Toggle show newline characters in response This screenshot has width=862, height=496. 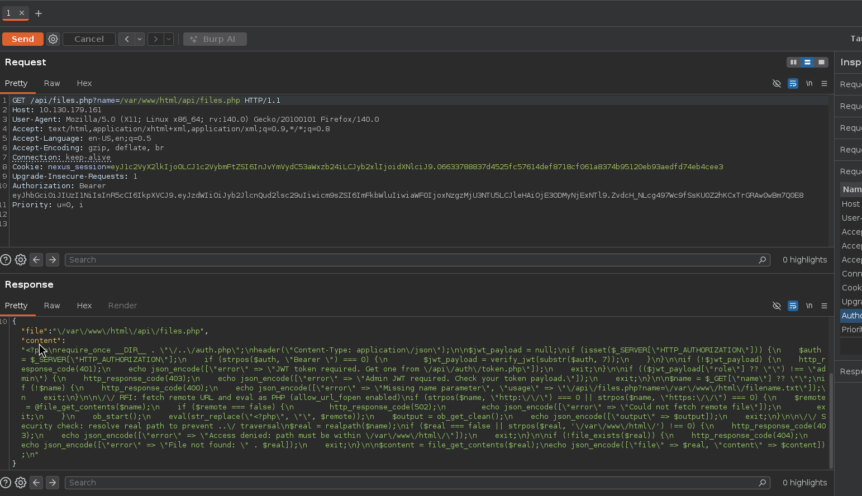(809, 306)
